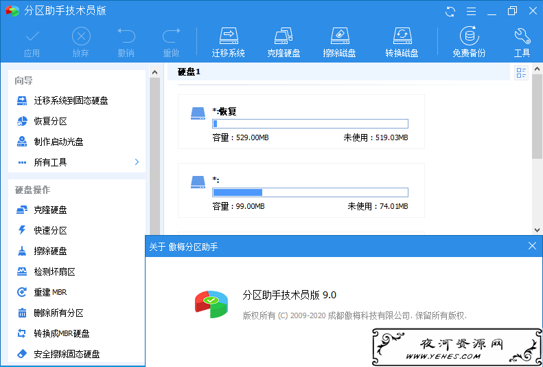Click 容量：99.00MB capacity text
Image resolution: width=543 pixels, height=367 pixels.
click(x=238, y=207)
